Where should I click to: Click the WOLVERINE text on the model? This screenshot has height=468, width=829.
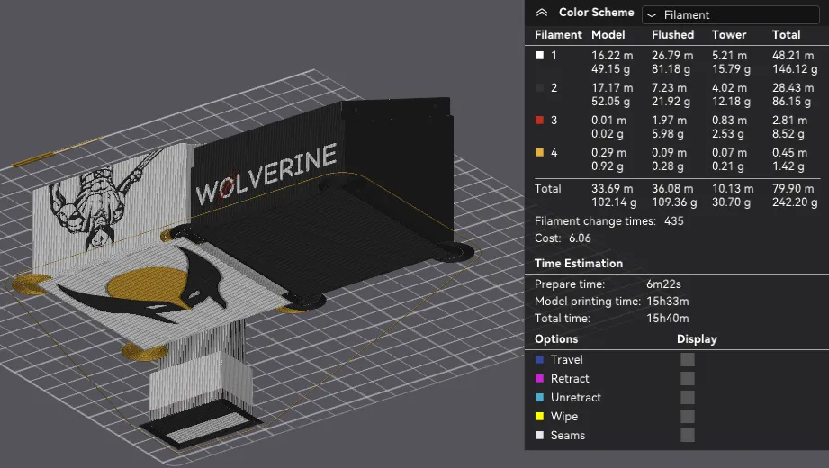click(x=266, y=174)
